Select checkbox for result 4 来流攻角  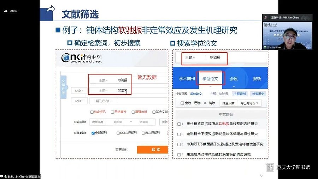point(179,155)
